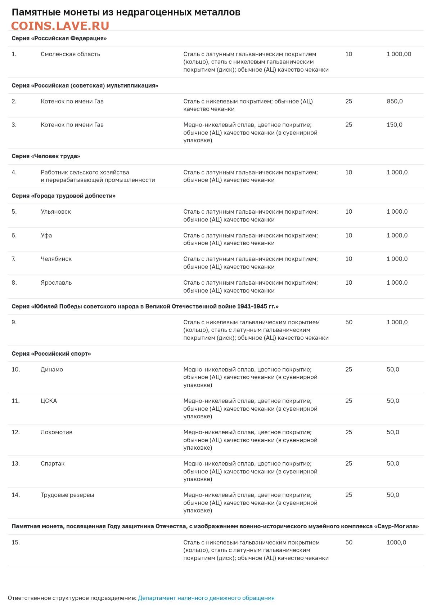This screenshot has height=605, width=432.
Task: Click the COINS.LAVE.RU watermark text
Action: click(60, 26)
